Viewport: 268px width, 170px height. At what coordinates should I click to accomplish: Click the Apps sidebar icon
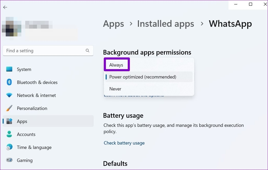point(9,121)
